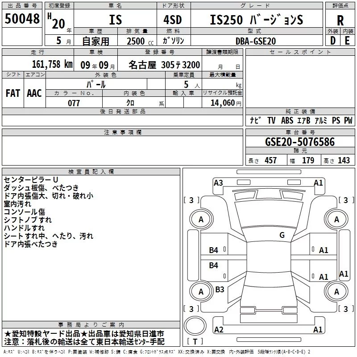Click color number 077
Viewport: 357px width, 357px height.
(74, 103)
